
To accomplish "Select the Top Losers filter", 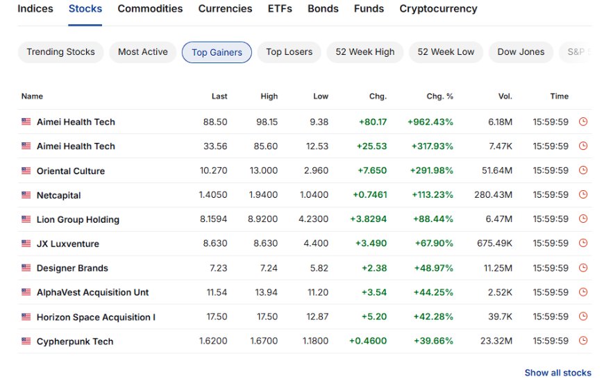I will pos(289,52).
